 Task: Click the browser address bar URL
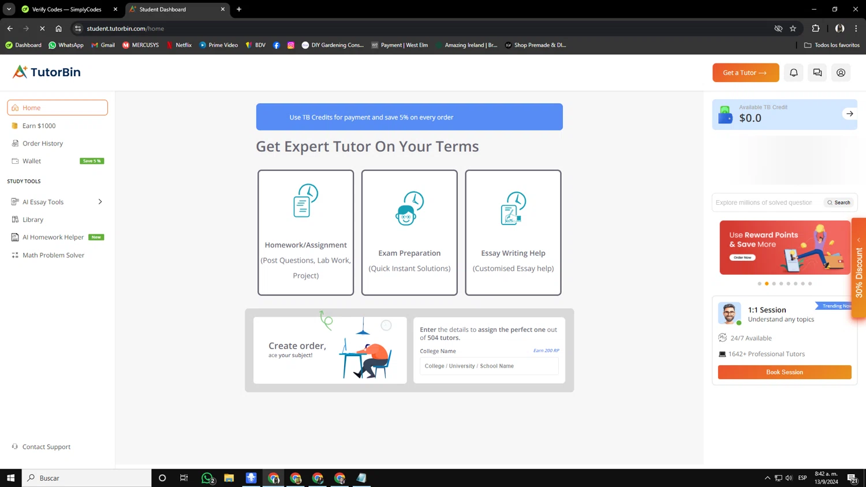coord(125,28)
